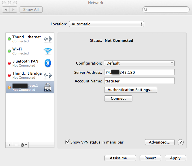Click the Show All toolbar button
The width and height of the screenshot is (192, 166).
click(x=31, y=10)
